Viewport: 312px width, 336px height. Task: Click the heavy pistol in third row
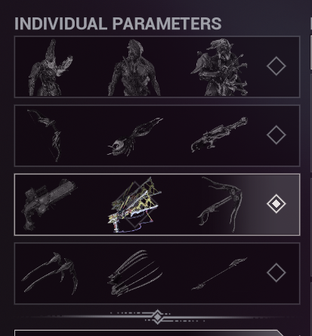(x=50, y=205)
